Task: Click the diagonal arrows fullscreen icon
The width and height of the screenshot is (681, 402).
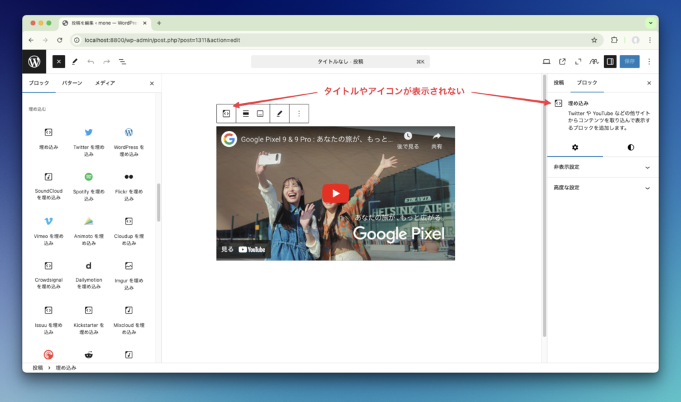Action: 578,62
